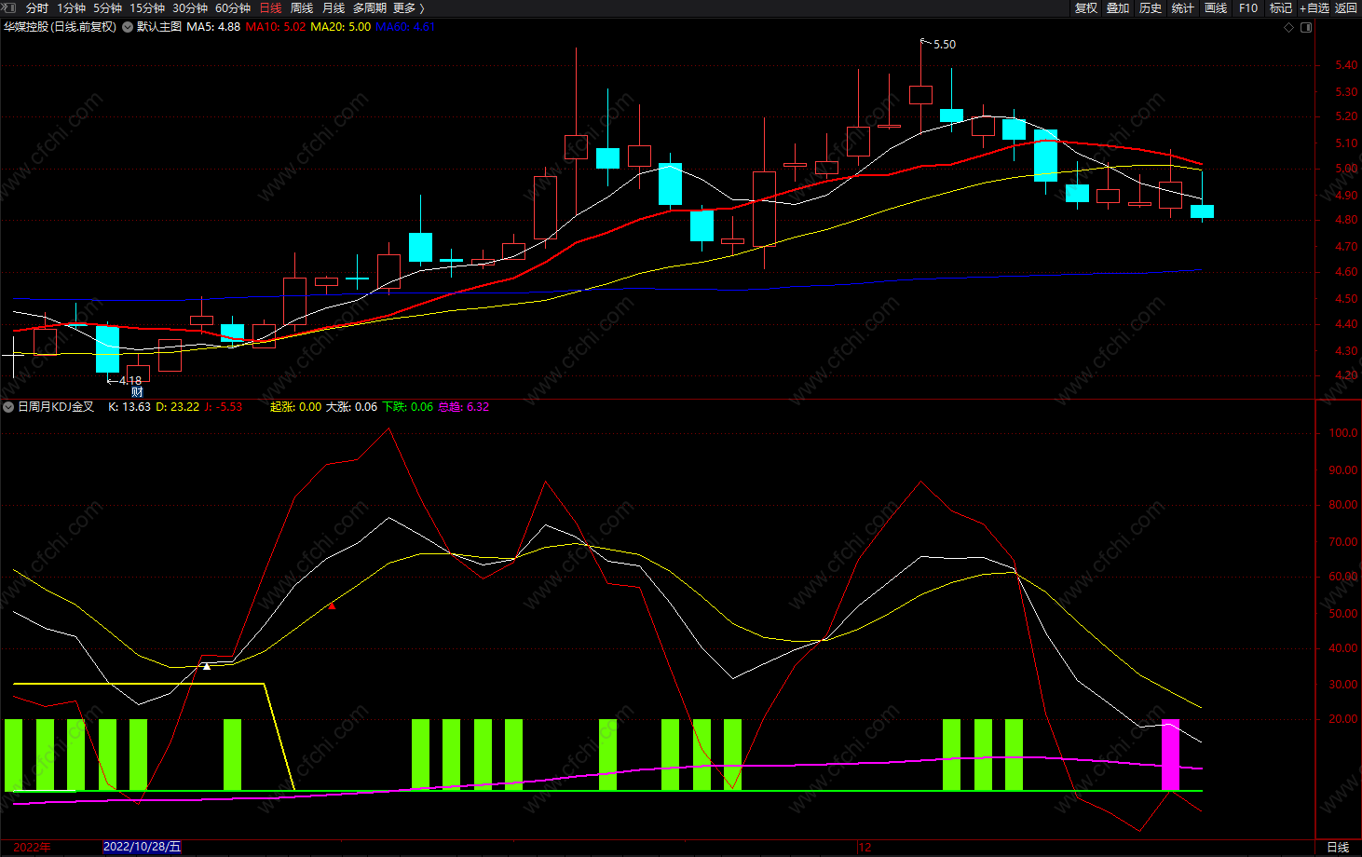
Task: Select the 60分钟 period tab
Action: (x=233, y=8)
